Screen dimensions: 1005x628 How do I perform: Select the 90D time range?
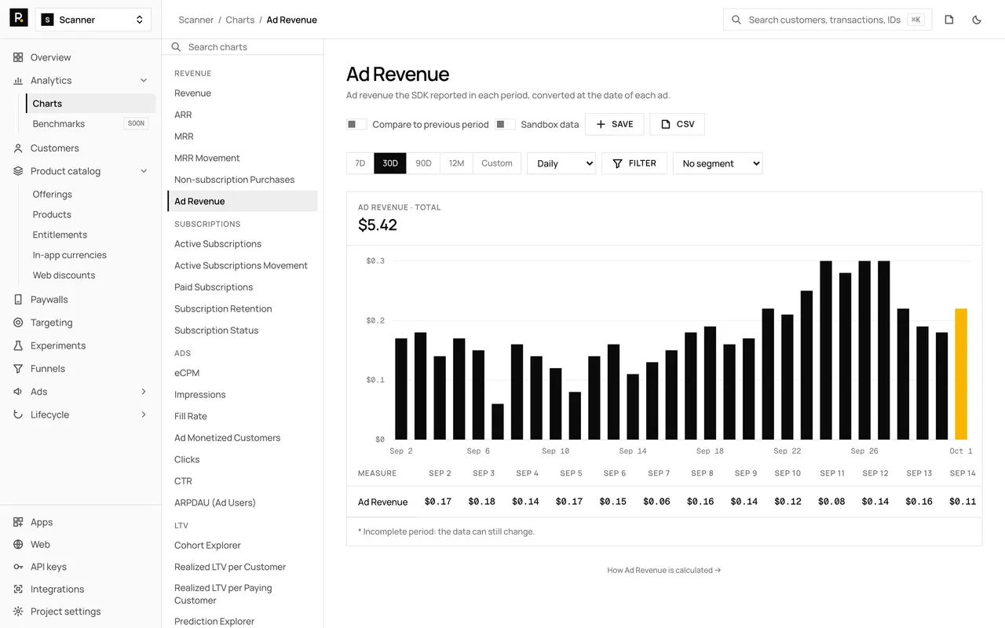(x=423, y=163)
